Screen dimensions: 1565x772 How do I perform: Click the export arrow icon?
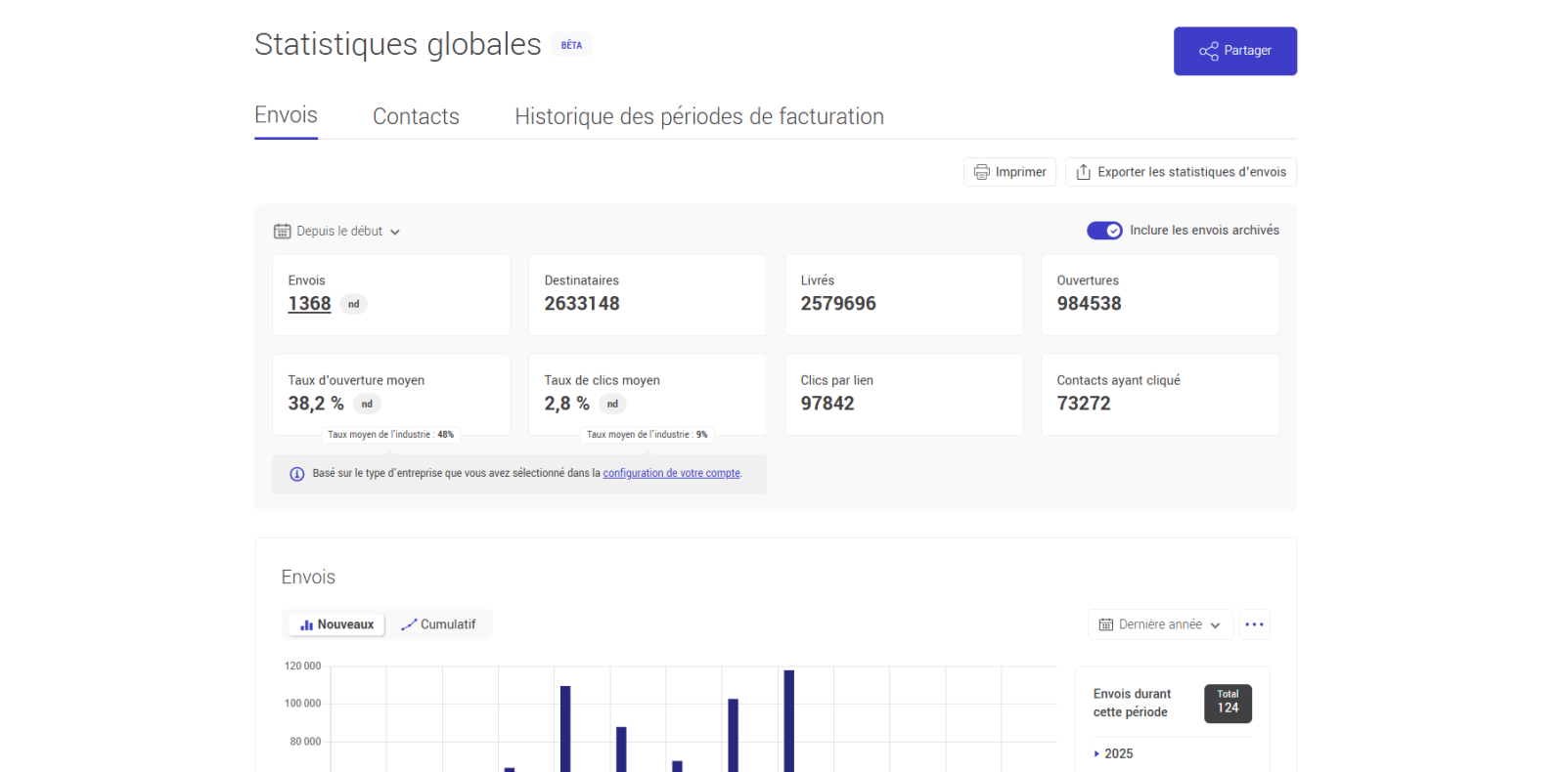click(x=1084, y=172)
